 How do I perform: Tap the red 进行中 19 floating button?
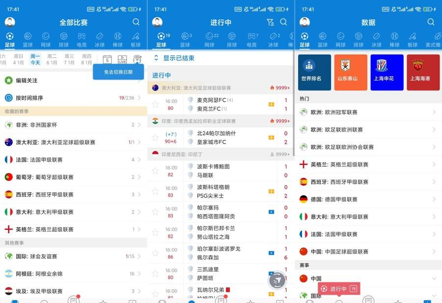tap(339, 289)
